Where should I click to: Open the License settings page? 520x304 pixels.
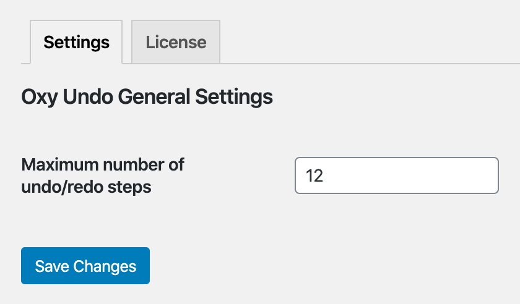(x=176, y=42)
